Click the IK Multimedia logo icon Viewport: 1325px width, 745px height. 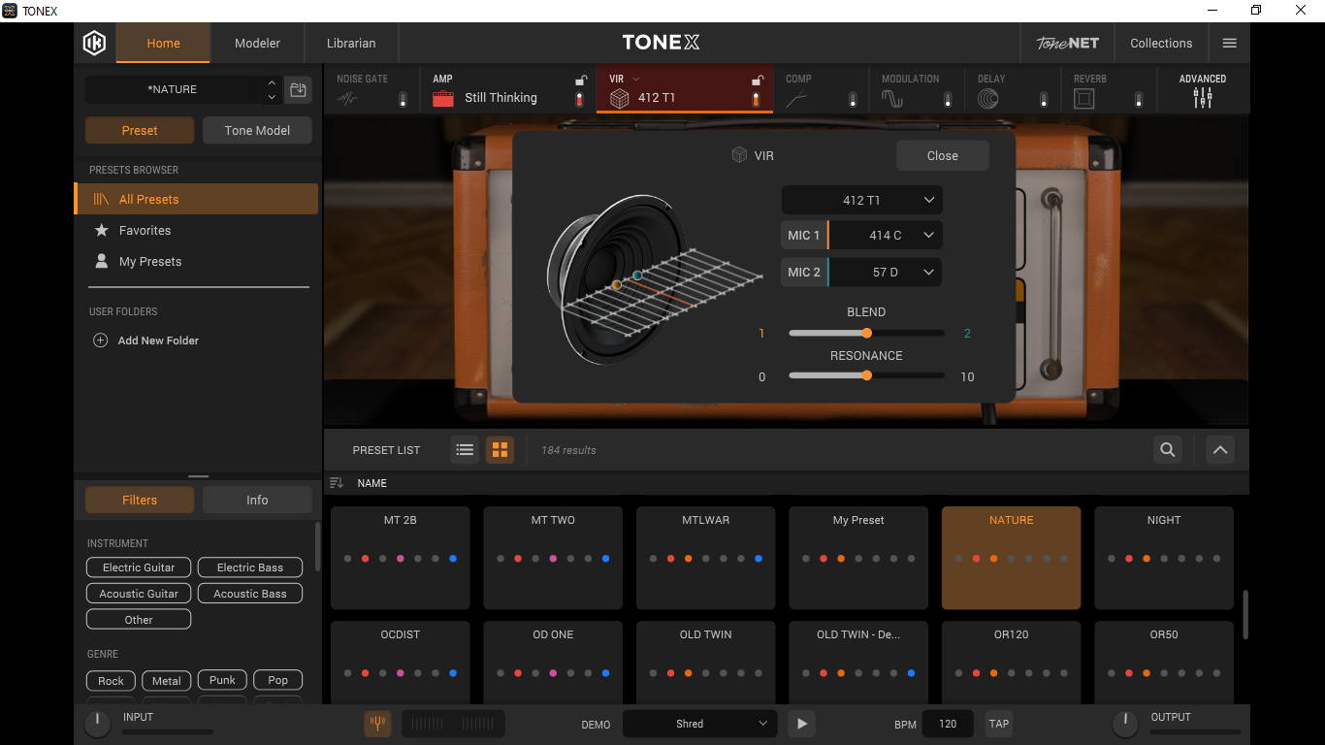(94, 43)
